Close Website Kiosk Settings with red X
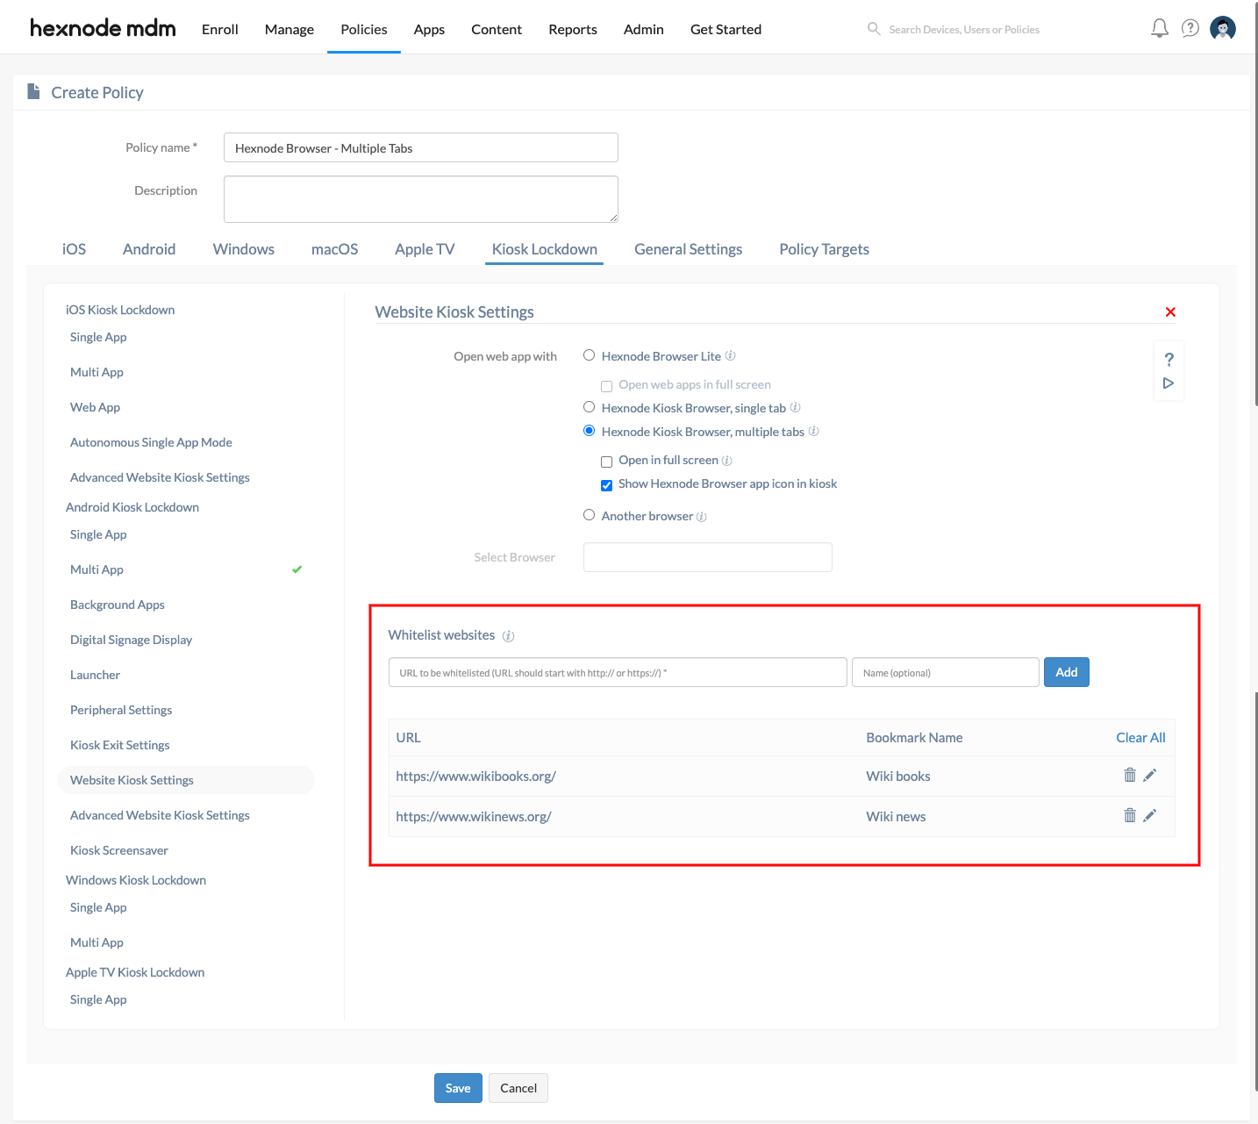This screenshot has height=1124, width=1258. [1170, 312]
